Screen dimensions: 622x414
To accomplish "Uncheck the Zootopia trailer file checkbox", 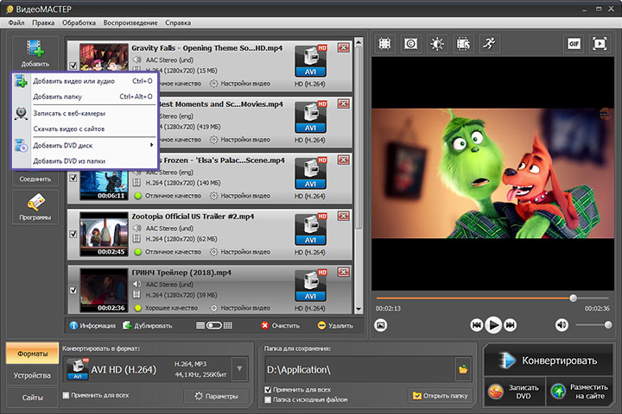I will [x=73, y=234].
